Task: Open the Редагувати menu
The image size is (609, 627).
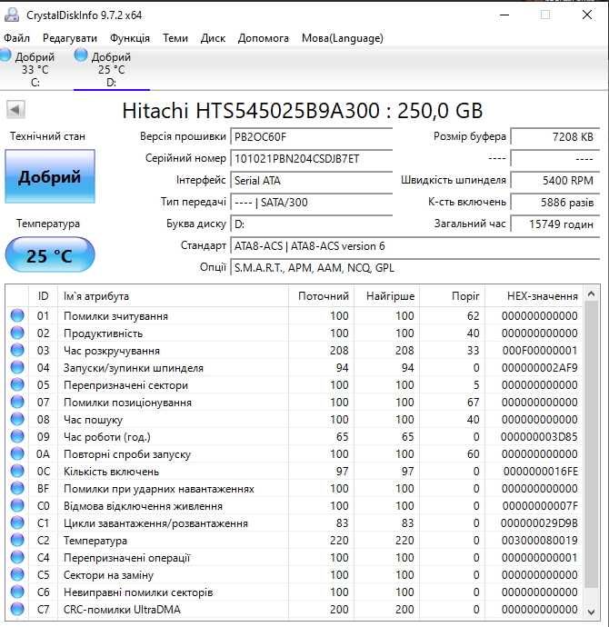Action: point(70,38)
